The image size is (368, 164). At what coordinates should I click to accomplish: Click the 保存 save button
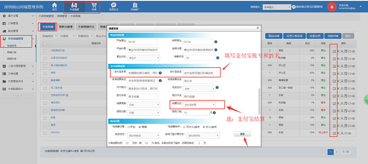pyautogui.click(x=242, y=134)
